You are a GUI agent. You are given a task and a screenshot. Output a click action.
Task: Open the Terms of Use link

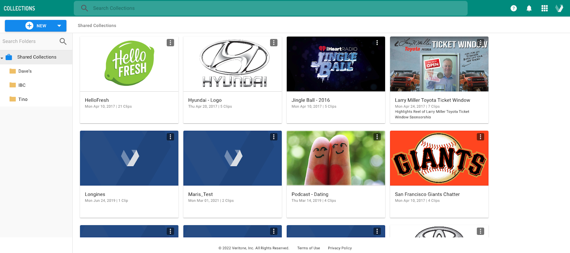coord(309,248)
